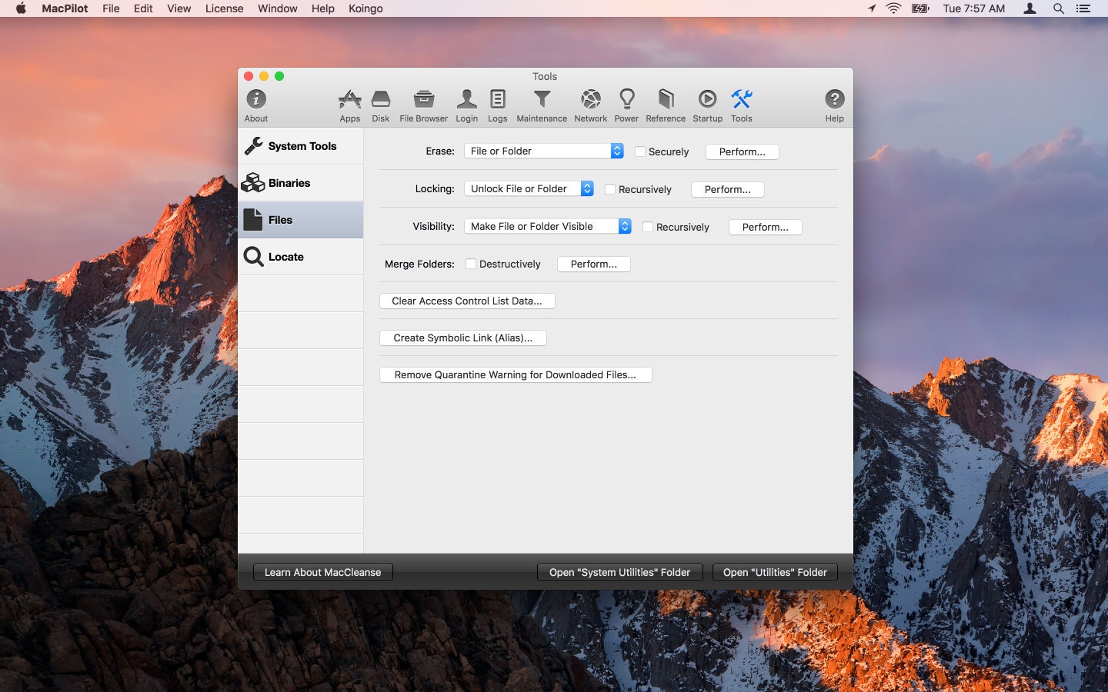Click Clear Access Control List Data
1108x692 pixels.
(x=466, y=301)
